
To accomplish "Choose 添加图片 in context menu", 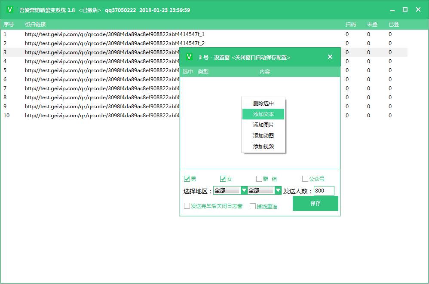I will (263, 125).
